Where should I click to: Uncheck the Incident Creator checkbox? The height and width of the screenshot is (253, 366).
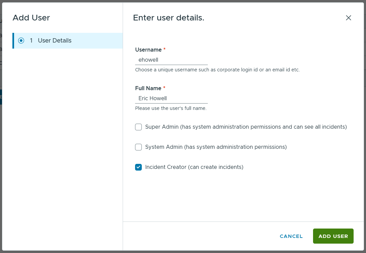138,167
